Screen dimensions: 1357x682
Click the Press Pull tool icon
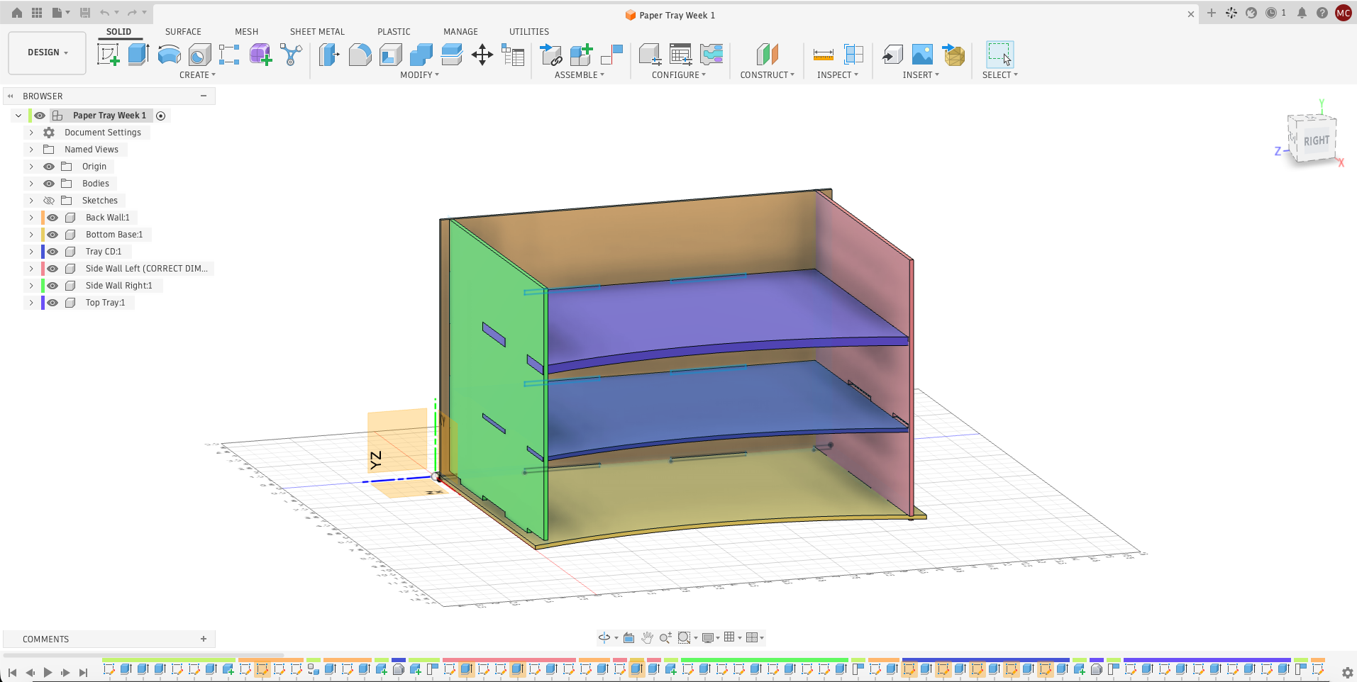329,55
